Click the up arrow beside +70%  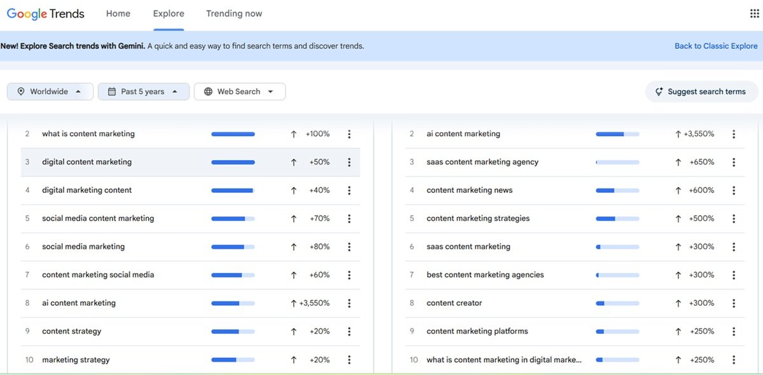(294, 218)
